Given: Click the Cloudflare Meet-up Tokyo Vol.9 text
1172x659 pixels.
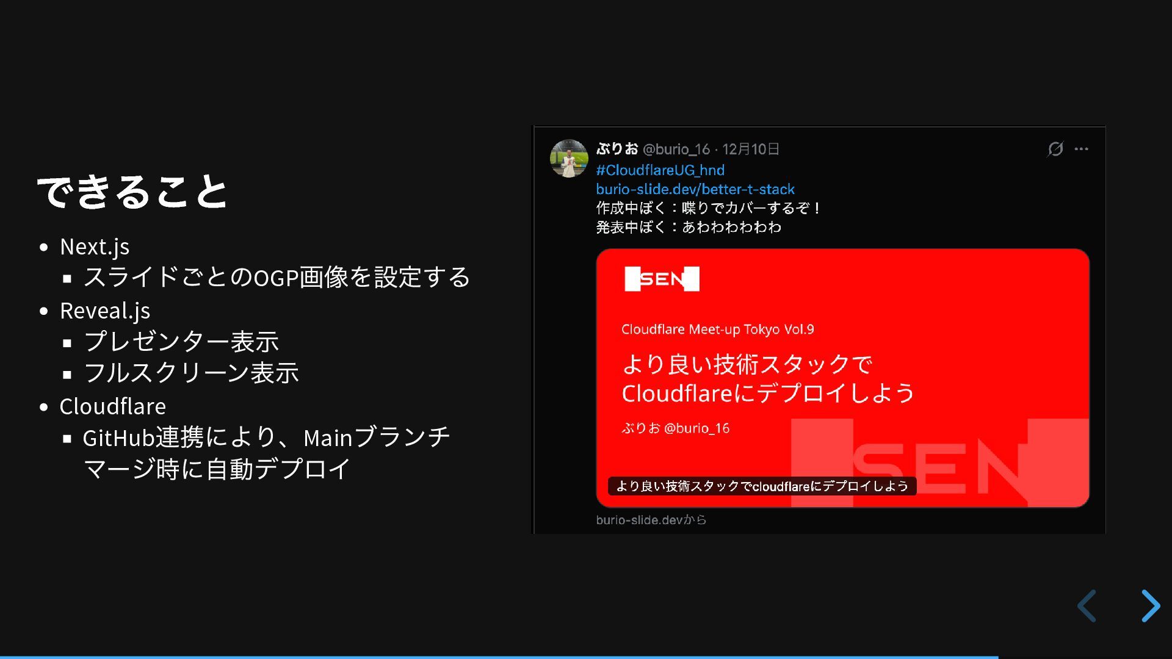Looking at the screenshot, I should (x=718, y=329).
